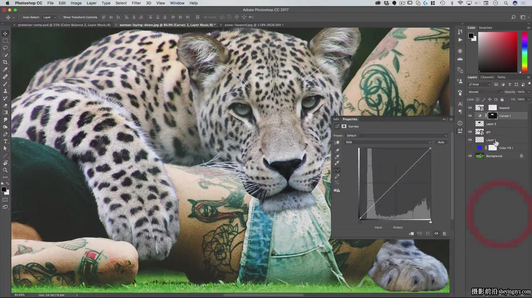Switch to the Info tab
This screenshot has height=298, width=532.
[336, 119]
